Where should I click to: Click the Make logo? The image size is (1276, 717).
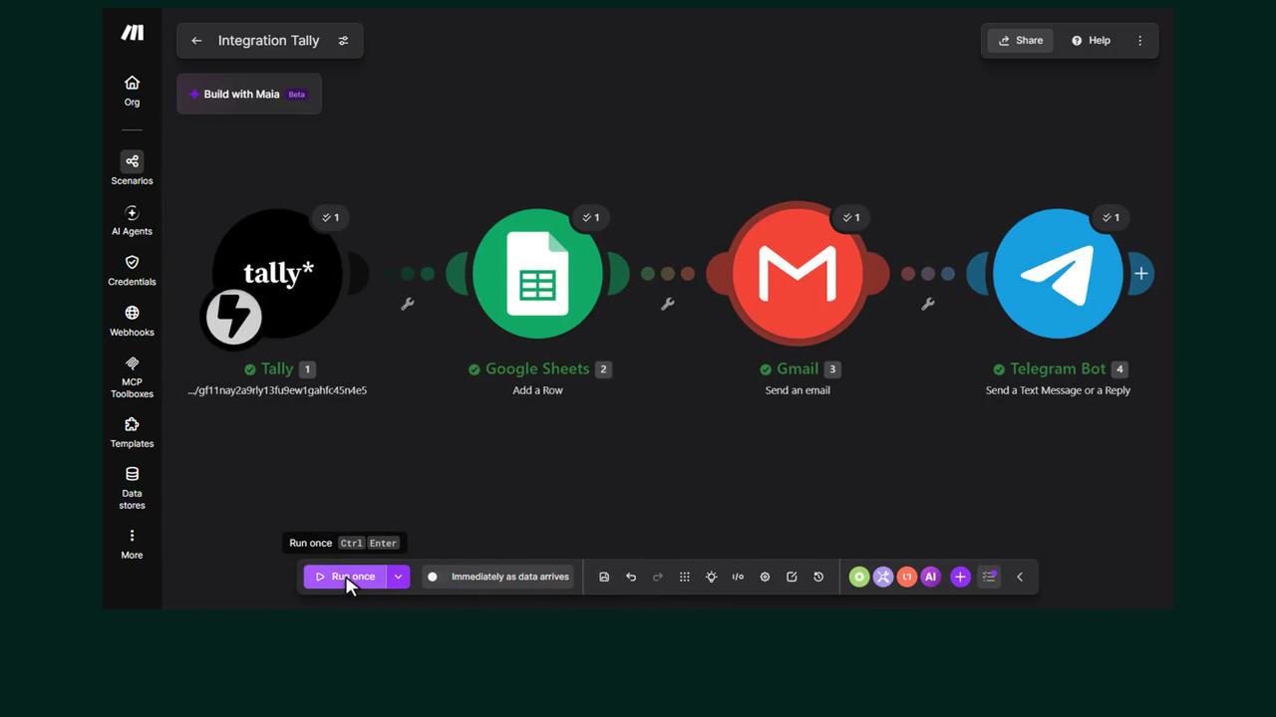132,33
